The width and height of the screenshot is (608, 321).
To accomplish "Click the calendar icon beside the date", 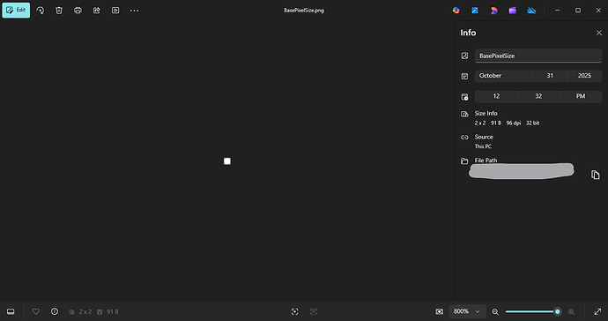I will [x=464, y=76].
